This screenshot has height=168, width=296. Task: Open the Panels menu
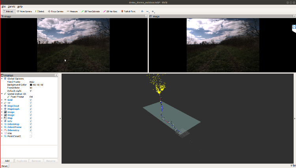tap(11, 7)
